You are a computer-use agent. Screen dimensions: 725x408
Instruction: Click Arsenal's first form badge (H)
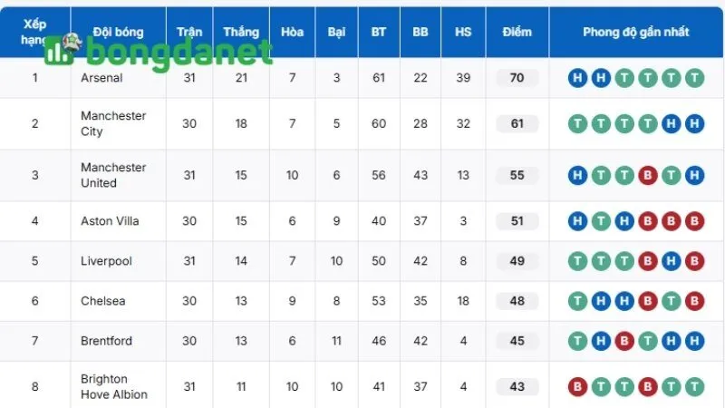[x=577, y=78]
